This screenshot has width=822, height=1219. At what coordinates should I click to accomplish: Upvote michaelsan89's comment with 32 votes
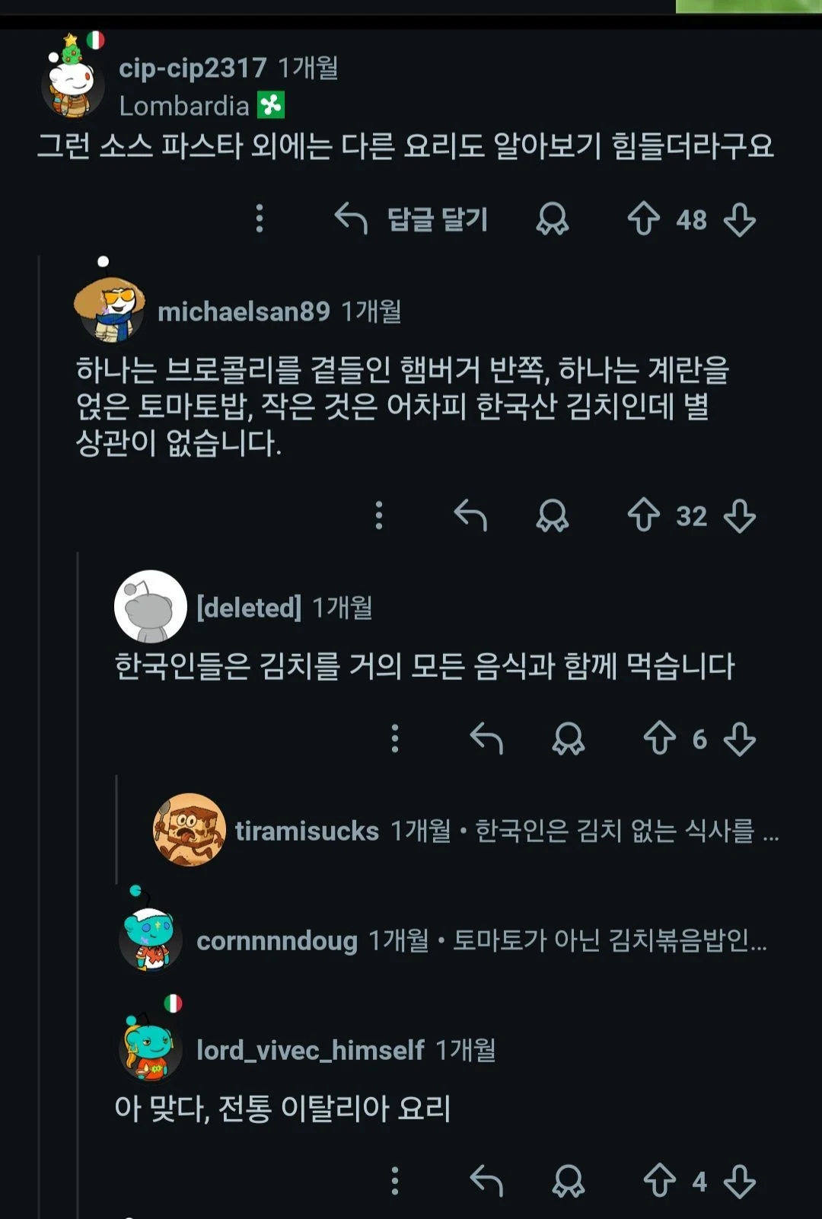[643, 515]
